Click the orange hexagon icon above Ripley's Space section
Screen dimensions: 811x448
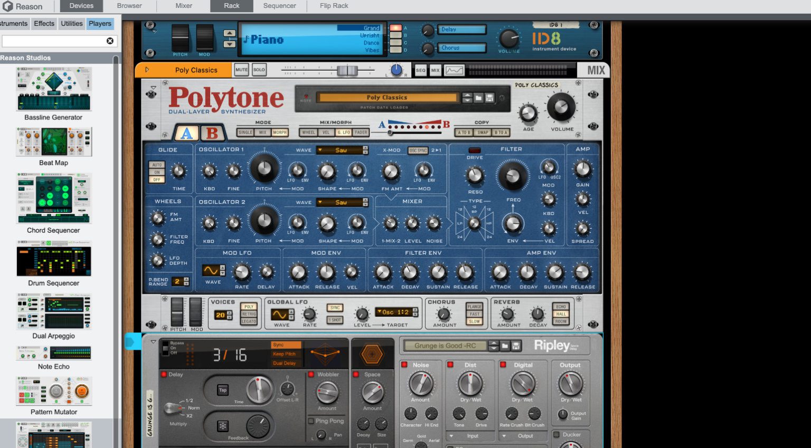(x=373, y=355)
